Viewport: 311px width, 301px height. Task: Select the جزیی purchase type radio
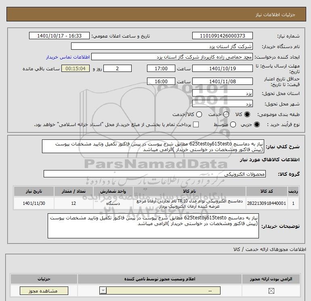pos(256,124)
